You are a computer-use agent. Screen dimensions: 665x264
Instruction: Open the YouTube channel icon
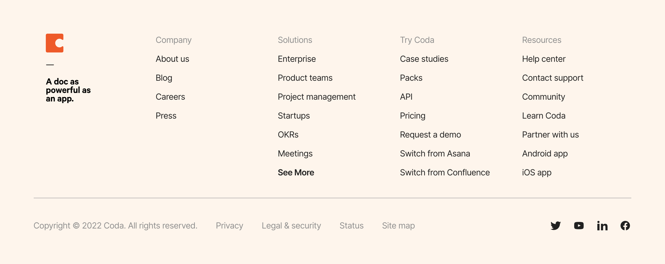[x=579, y=226]
